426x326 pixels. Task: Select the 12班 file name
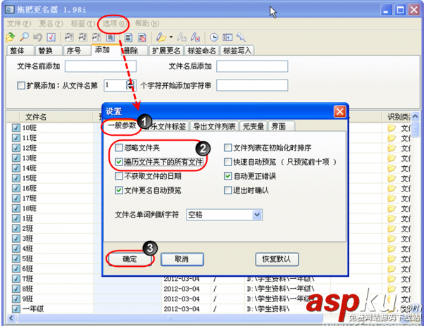coord(30,148)
